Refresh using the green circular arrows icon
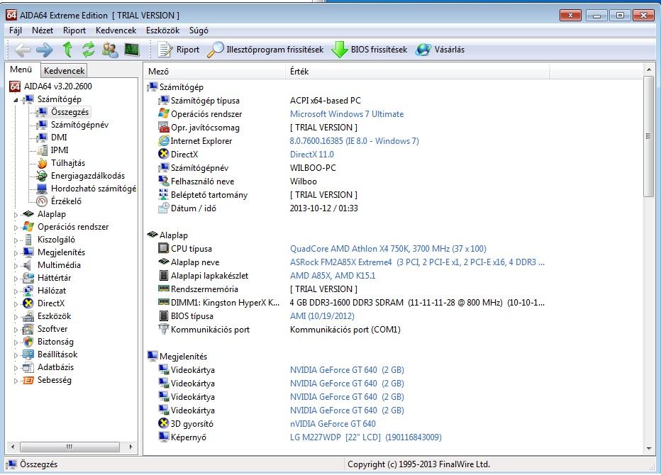661x475 pixels. click(x=89, y=50)
